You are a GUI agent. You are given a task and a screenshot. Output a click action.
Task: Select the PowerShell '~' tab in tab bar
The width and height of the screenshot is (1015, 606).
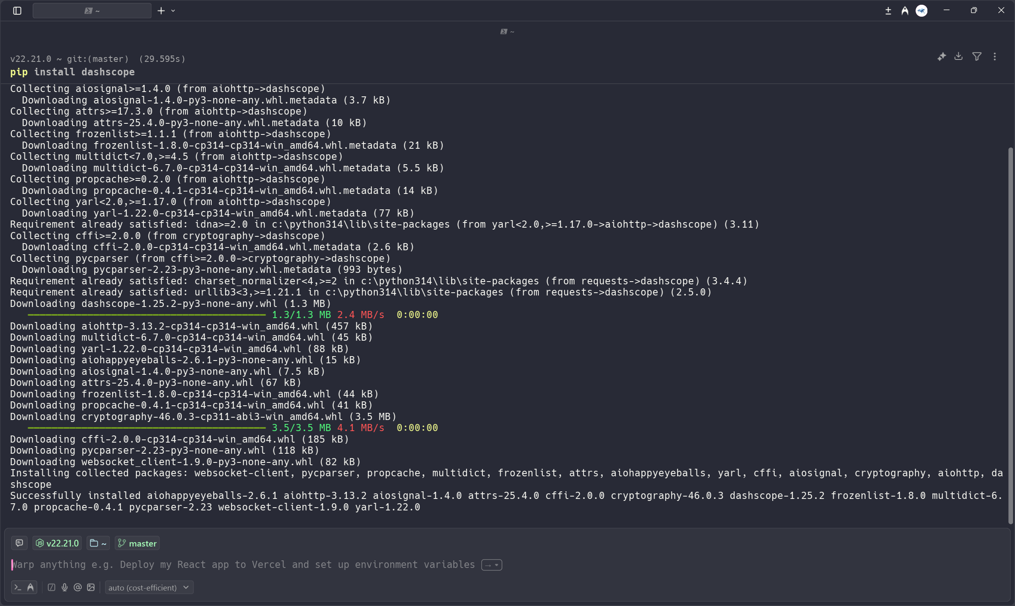pyautogui.click(x=92, y=11)
